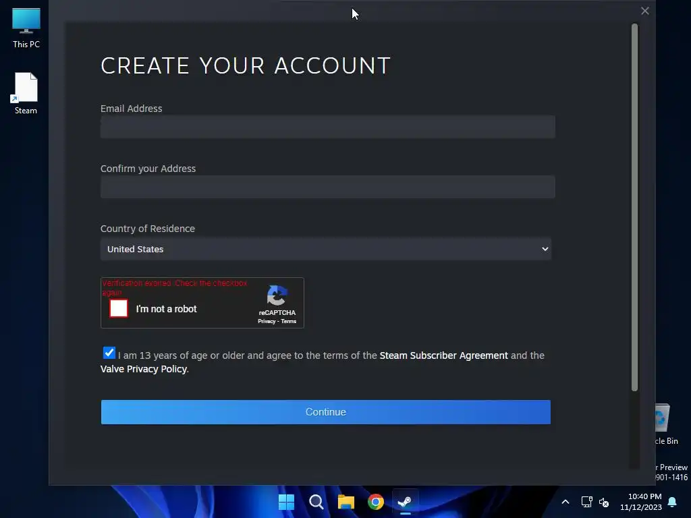Image resolution: width=691 pixels, height=518 pixels.
Task: Open notifications bell icon
Action: (672, 502)
